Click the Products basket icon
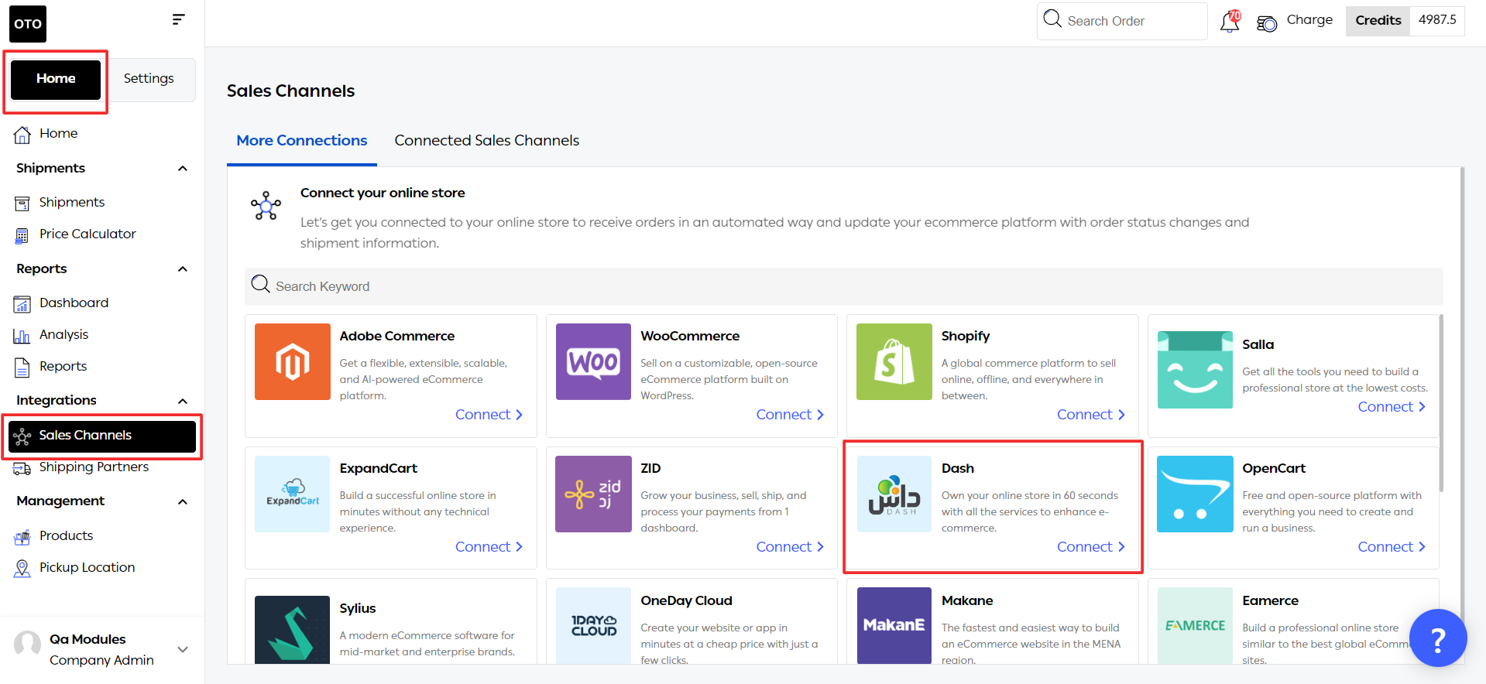 (x=22, y=537)
